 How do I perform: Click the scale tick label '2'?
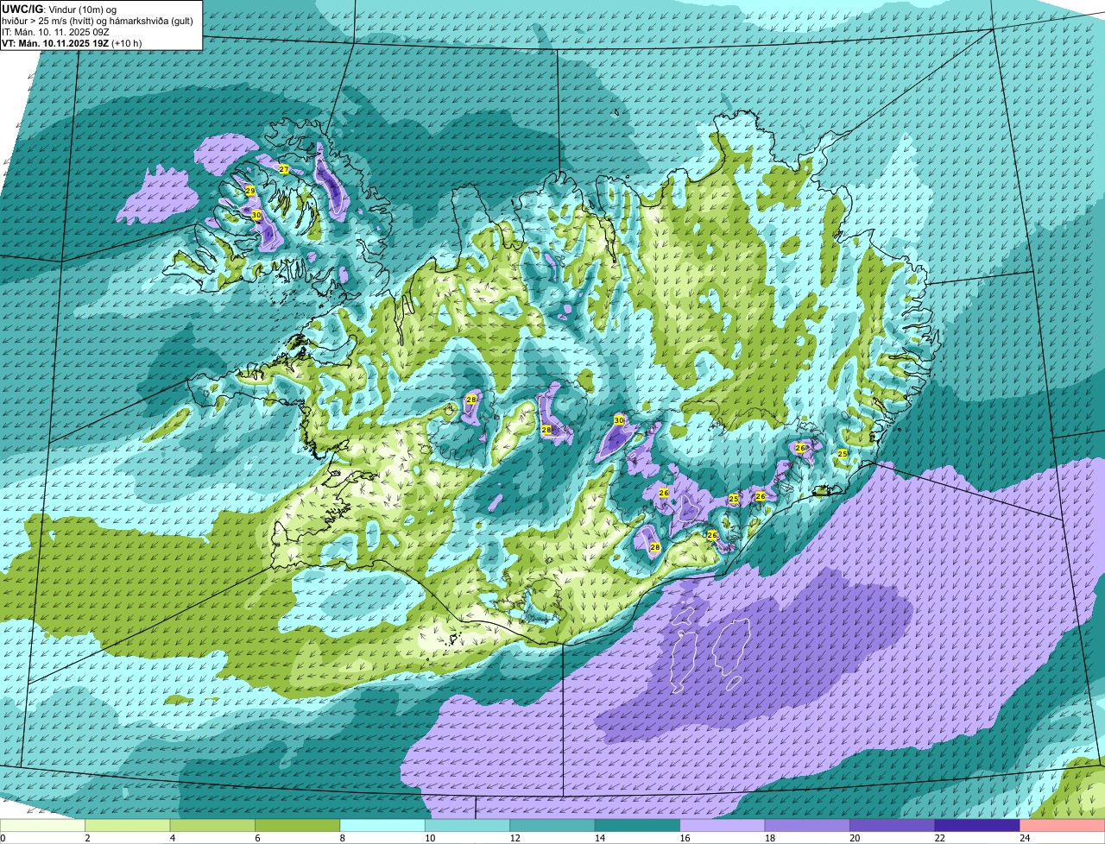pos(87,838)
